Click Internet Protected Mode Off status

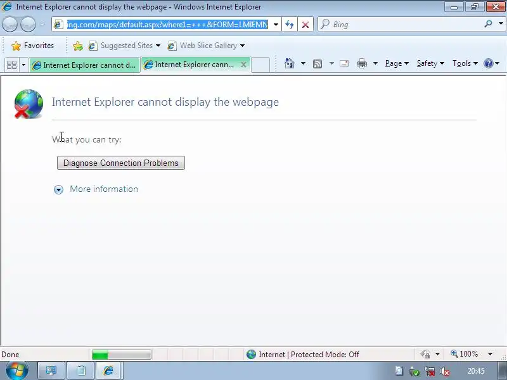tap(303, 355)
